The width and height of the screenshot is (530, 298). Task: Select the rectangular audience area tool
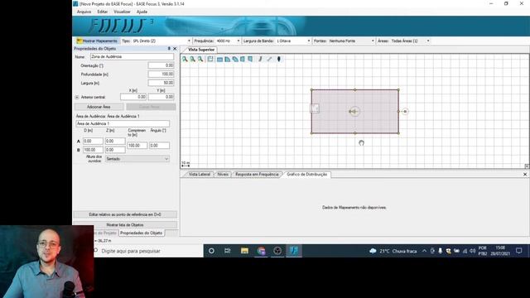click(219, 59)
